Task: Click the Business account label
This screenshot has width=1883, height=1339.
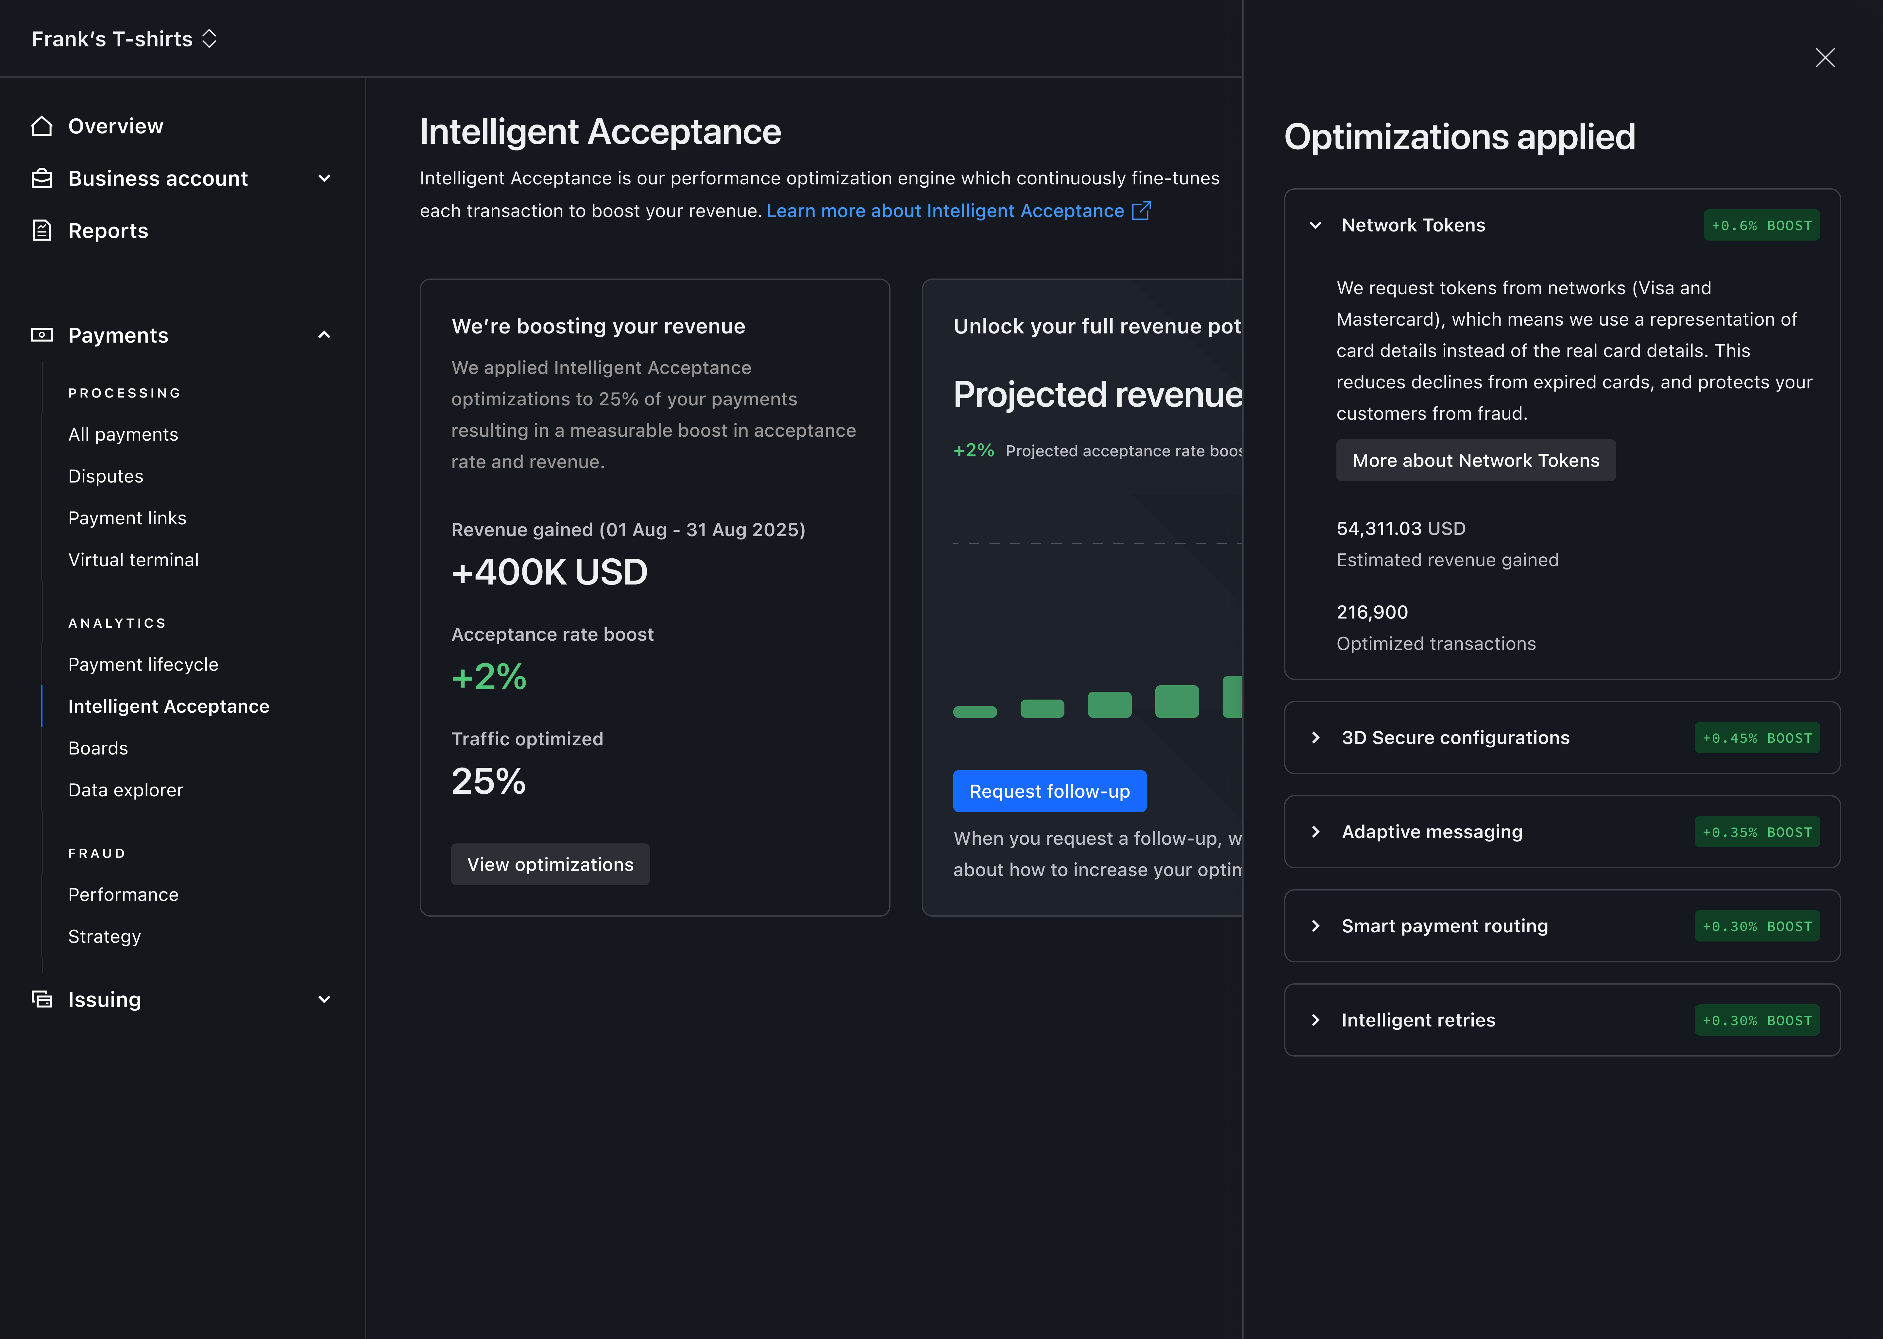Action: click(x=158, y=178)
